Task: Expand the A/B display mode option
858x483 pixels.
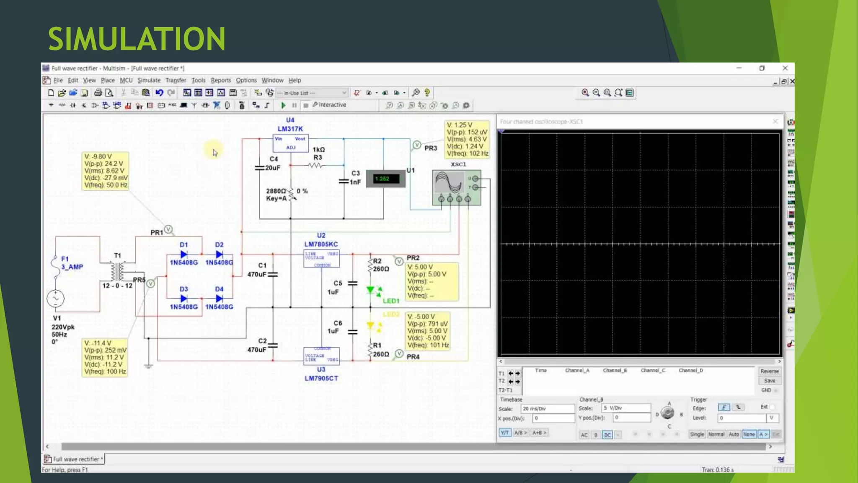Action: [x=520, y=433]
